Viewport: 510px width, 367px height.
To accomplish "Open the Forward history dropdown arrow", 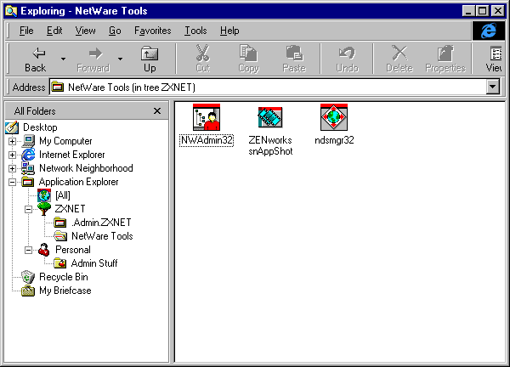I will pyautogui.click(x=121, y=59).
